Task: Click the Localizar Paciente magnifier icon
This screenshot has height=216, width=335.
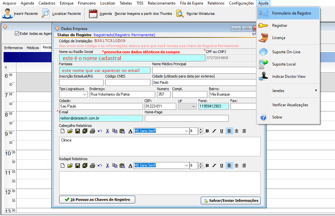Action: click(x=46, y=14)
